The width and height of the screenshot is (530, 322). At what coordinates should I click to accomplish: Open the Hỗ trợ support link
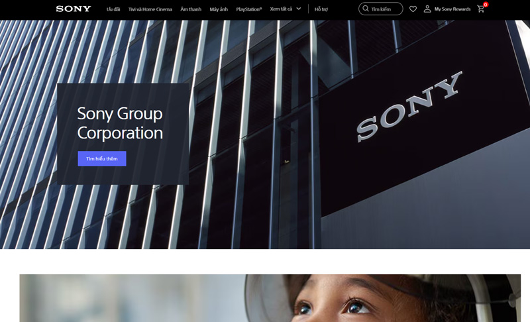[x=321, y=9]
